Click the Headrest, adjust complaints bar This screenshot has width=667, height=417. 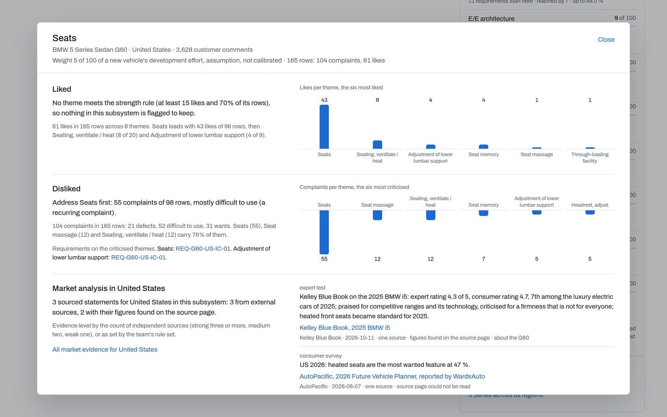pyautogui.click(x=590, y=212)
